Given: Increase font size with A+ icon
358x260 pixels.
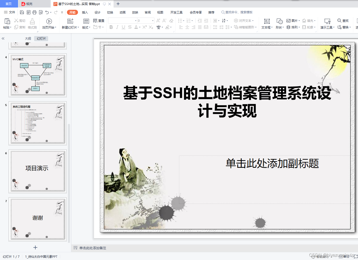Looking at the screenshot, I should pos(158,21).
